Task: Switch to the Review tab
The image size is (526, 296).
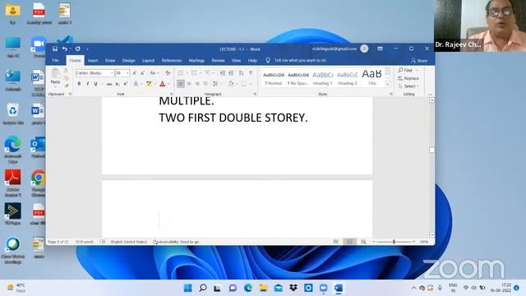Action: pos(218,60)
